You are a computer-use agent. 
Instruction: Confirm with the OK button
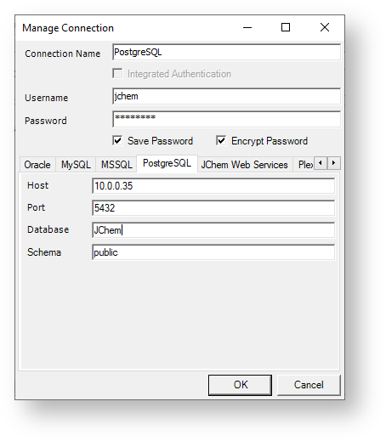coord(240,385)
